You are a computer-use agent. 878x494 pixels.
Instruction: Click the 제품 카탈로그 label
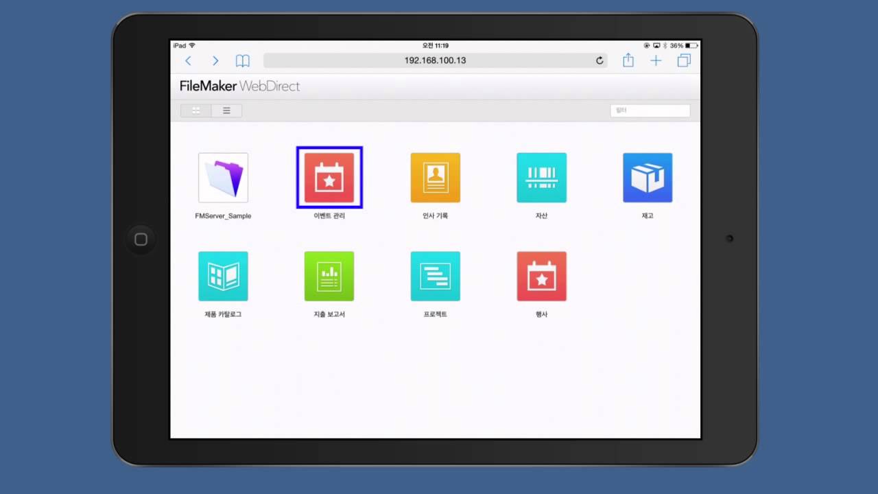tap(223, 314)
